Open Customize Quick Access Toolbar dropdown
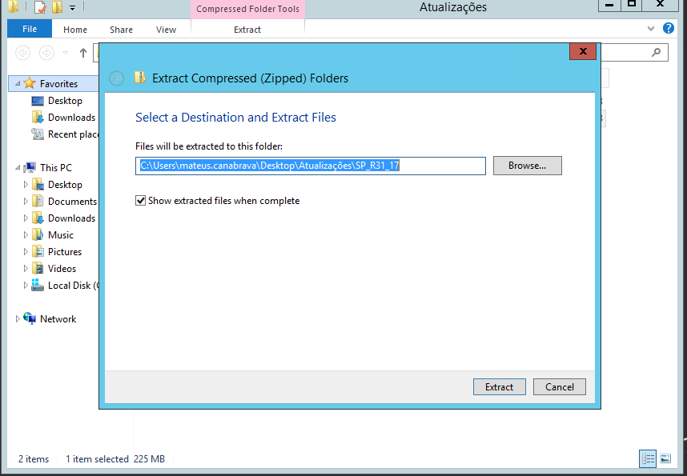 tap(73, 7)
